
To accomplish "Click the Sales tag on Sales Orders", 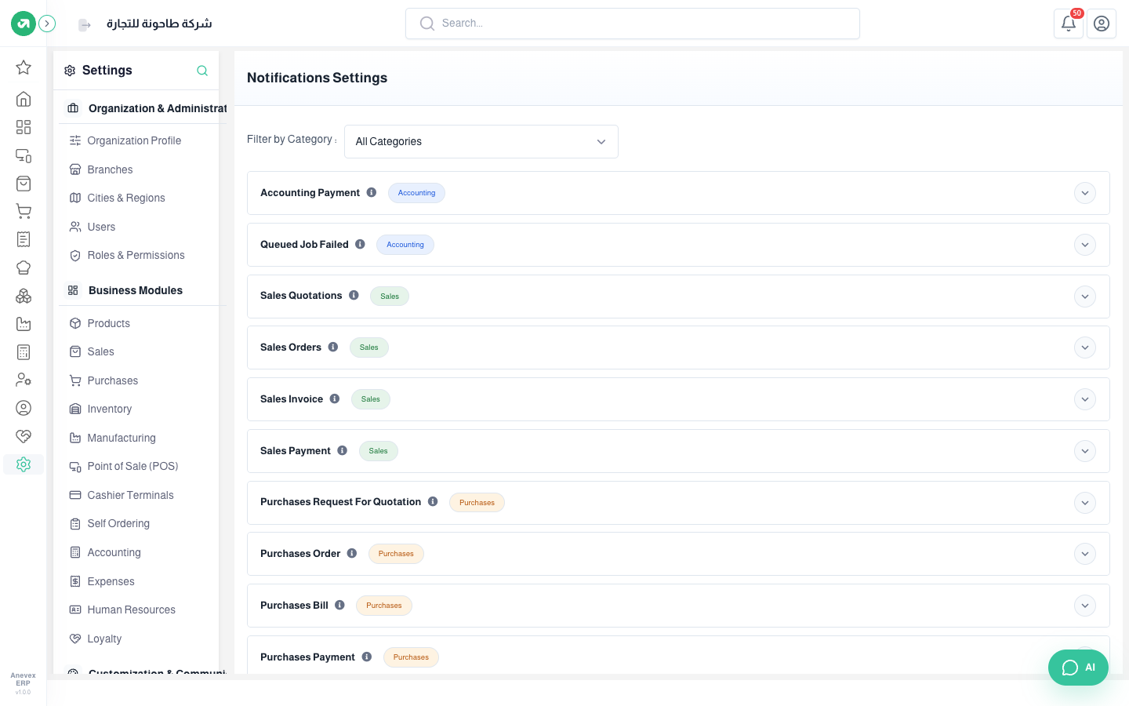I will tap(369, 348).
